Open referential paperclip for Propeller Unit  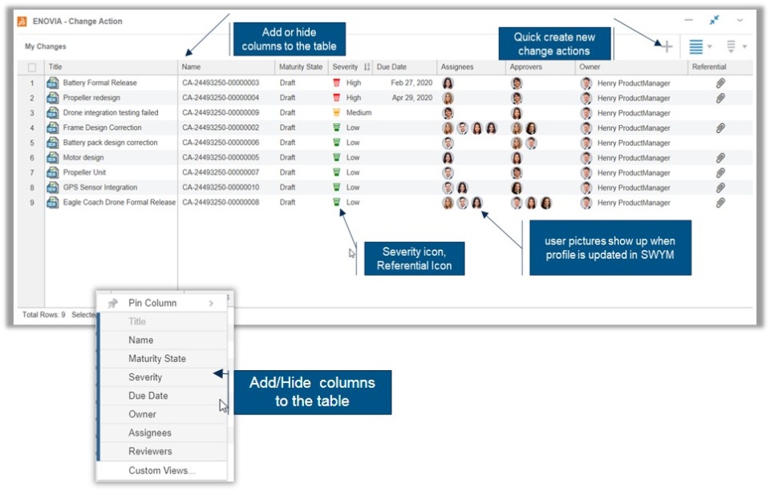pyautogui.click(x=720, y=172)
